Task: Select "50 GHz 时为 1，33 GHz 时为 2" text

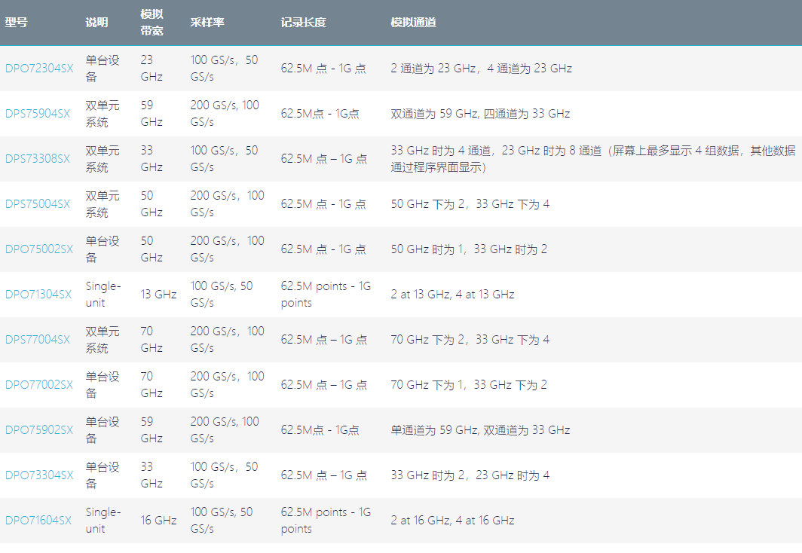Action: point(469,249)
